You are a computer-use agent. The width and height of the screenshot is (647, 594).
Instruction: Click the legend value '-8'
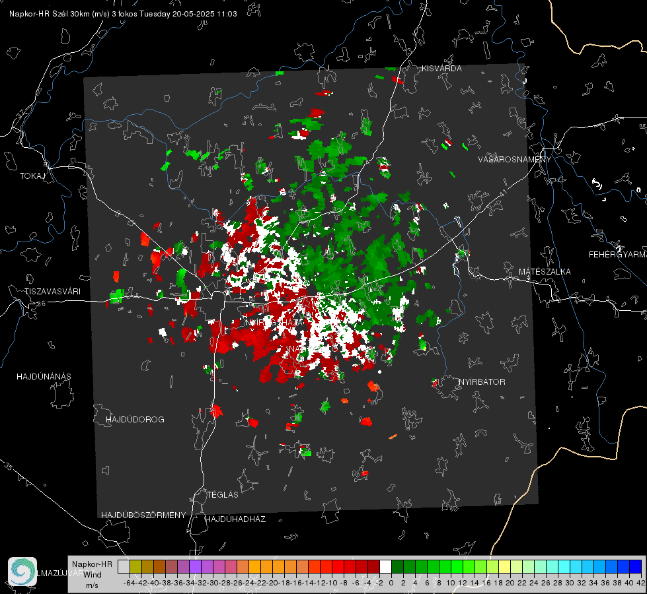343,583
